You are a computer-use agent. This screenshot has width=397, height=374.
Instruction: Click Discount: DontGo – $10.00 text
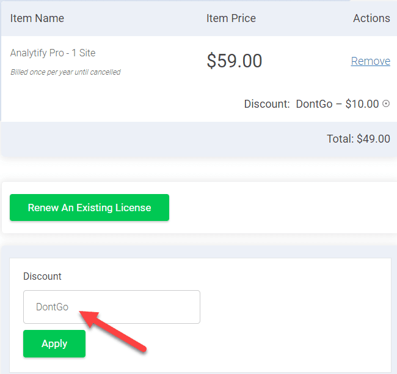click(x=311, y=104)
